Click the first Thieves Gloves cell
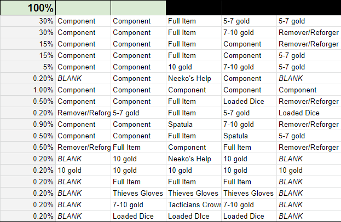Viewport: 341px width, 222px height. 138,193
